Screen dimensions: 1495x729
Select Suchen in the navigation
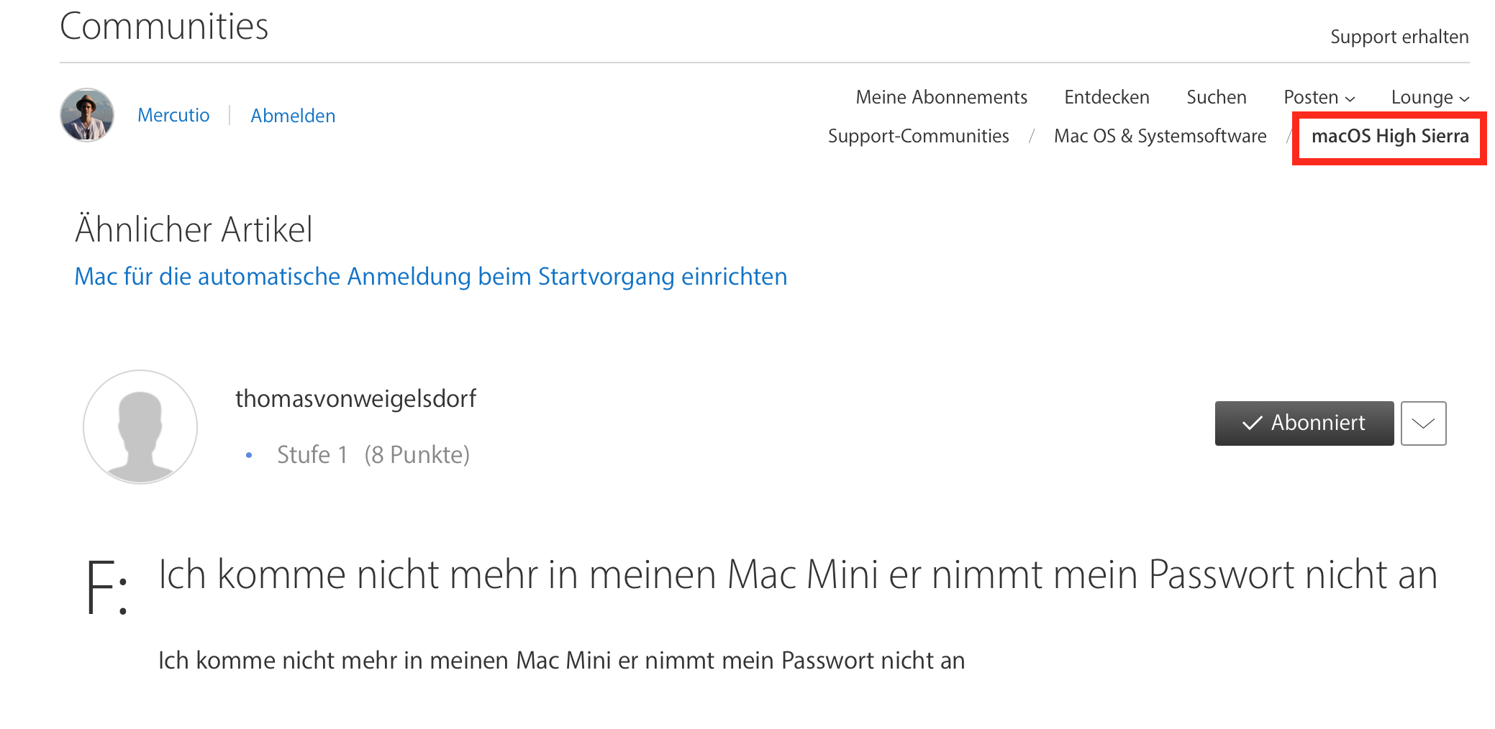coord(1216,97)
